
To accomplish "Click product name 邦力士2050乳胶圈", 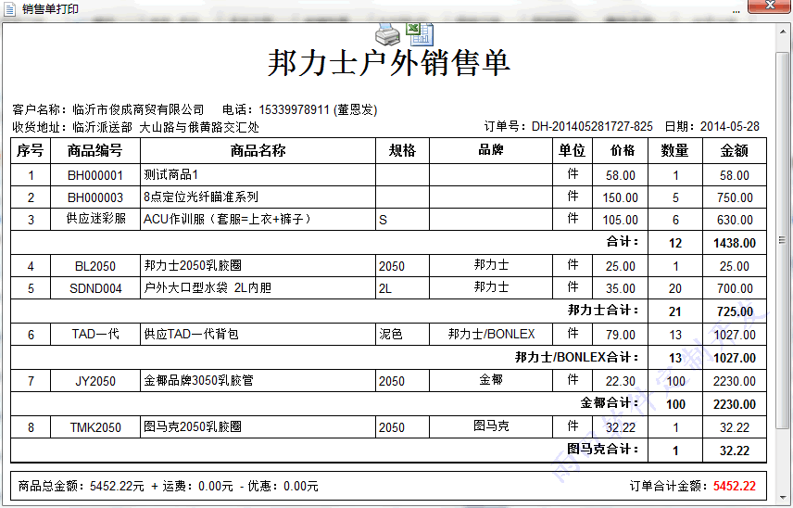I will click(193, 265).
